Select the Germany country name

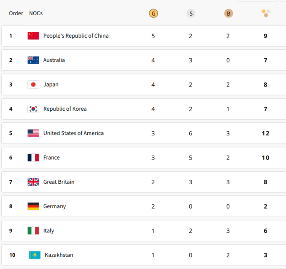[x=54, y=206]
